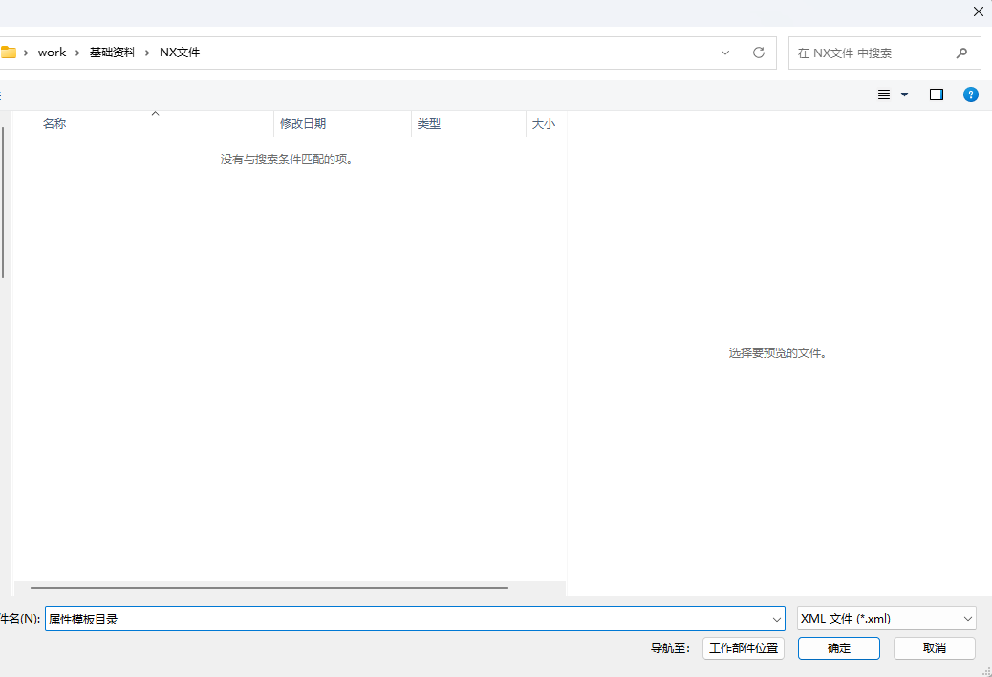Expand the file name history dropdown arrow
Viewport: 992px width, 677px height.
776,619
